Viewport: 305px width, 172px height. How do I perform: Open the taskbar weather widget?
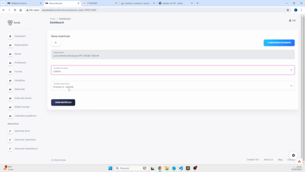pyautogui.click(x=8, y=168)
